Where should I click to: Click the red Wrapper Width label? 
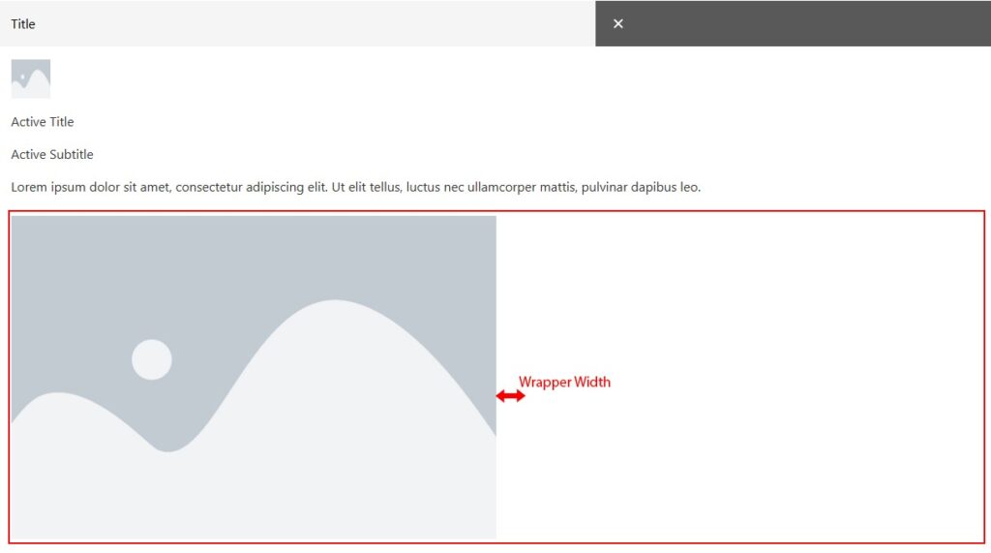pos(564,382)
